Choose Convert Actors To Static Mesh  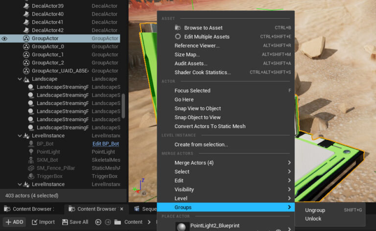[210, 127]
